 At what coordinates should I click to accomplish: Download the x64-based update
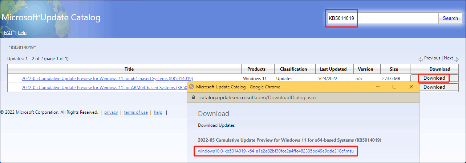click(434, 78)
